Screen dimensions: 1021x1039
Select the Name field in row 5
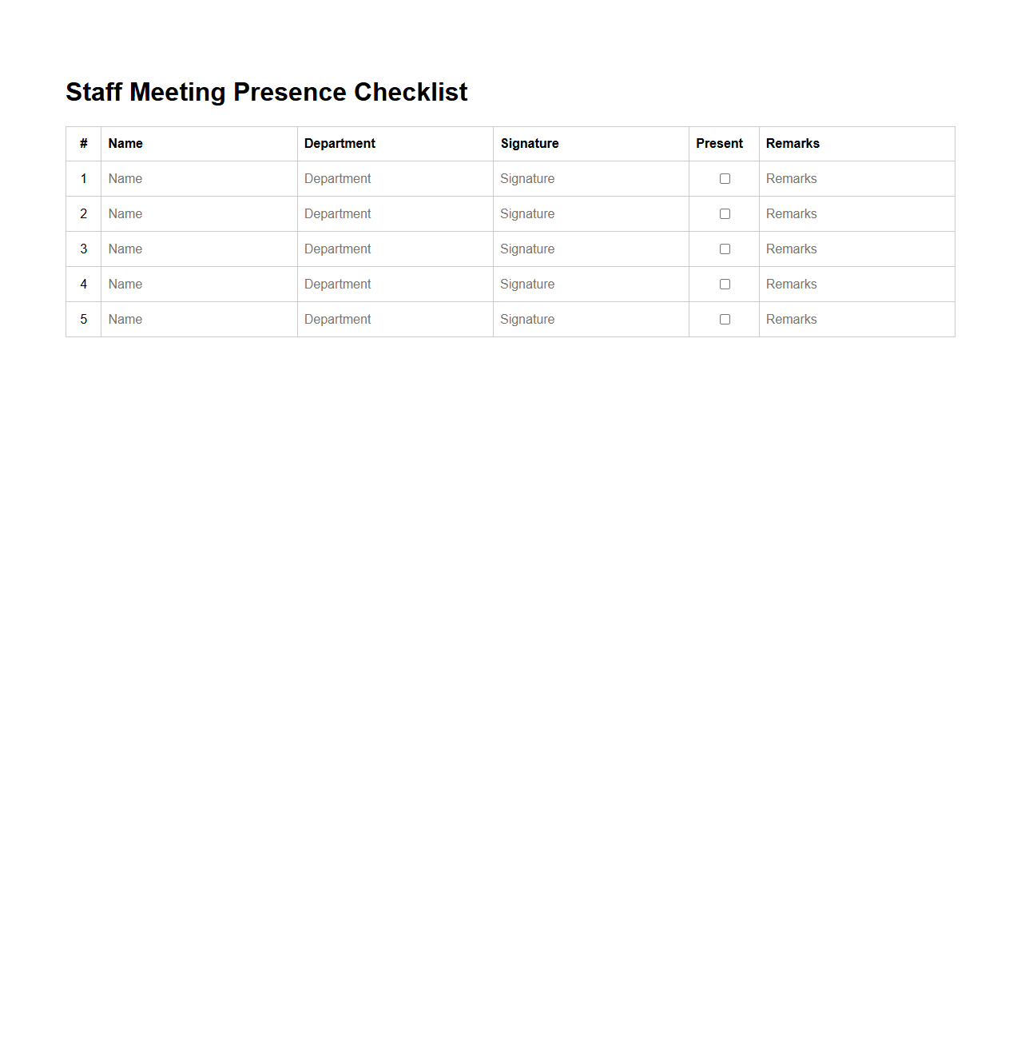(x=198, y=319)
